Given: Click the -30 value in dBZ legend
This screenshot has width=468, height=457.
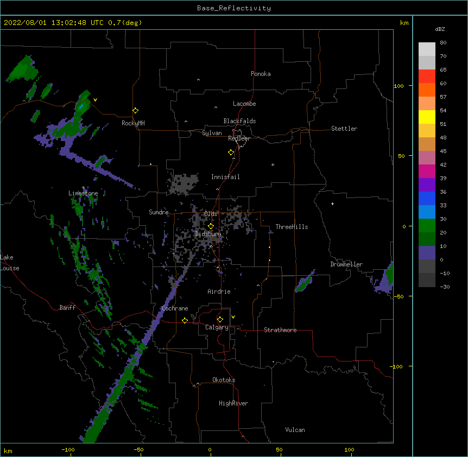Looking at the screenshot, I should 445,287.
